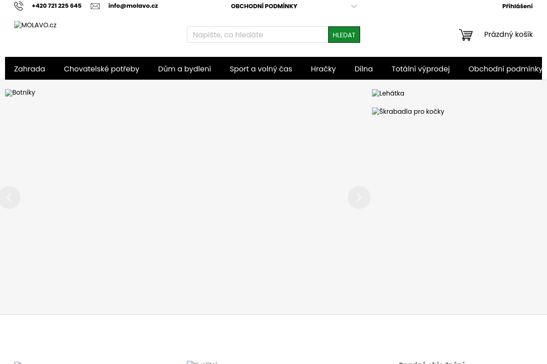Image resolution: width=547 pixels, height=364 pixels.
Task: Select Chovatelské potřeby in navigation
Action: coord(101,69)
